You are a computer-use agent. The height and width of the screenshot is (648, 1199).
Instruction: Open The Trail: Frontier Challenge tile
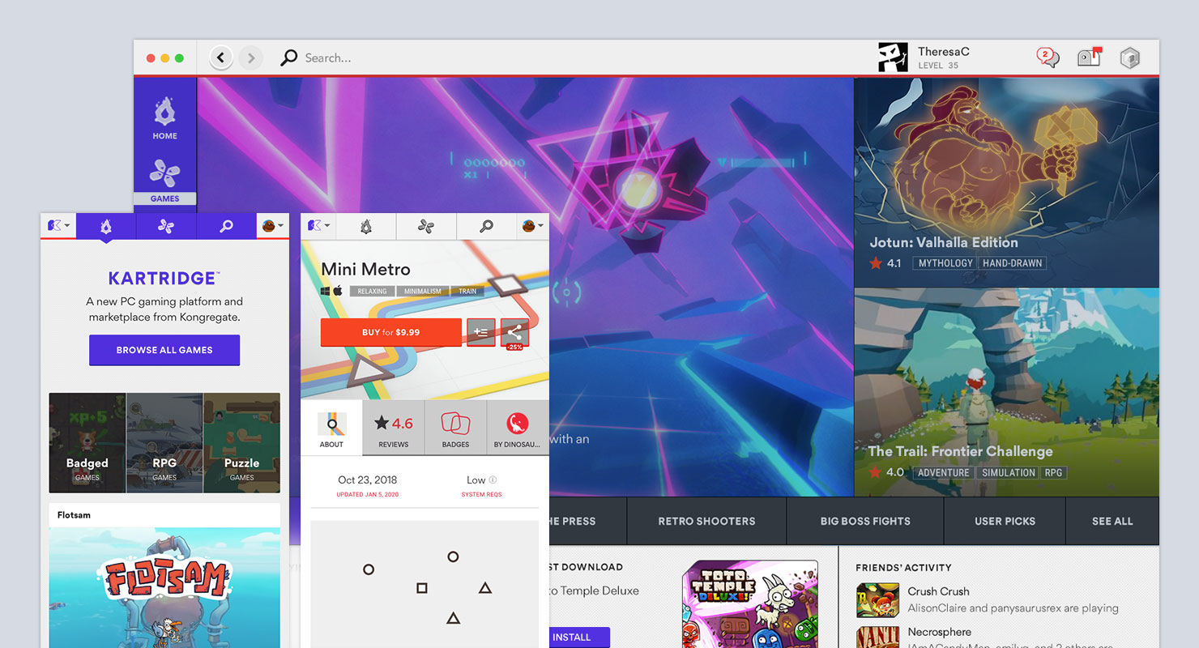pyautogui.click(x=1006, y=392)
